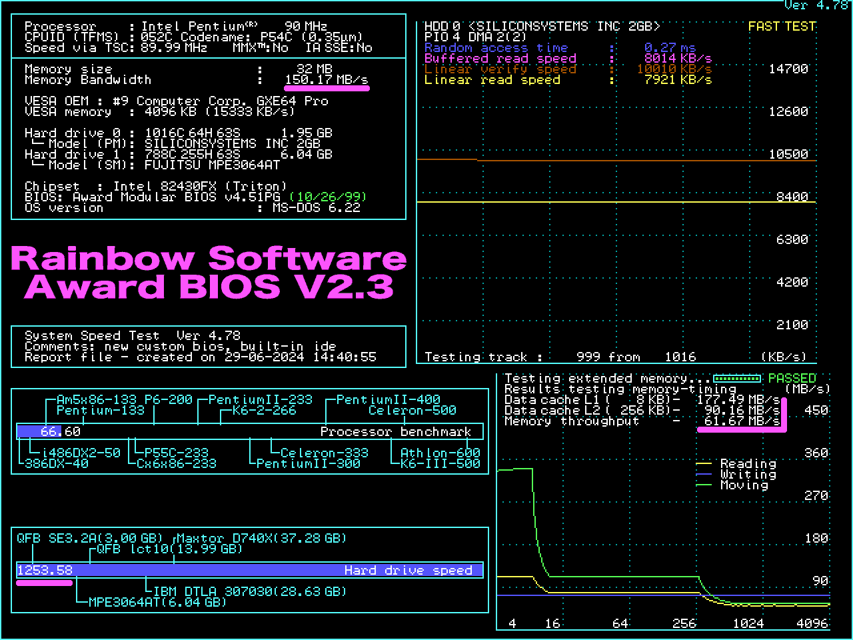Select the Am5x86-133 reference marker label
Image resolution: width=853 pixels, height=640 pixels.
pyautogui.click(x=97, y=399)
